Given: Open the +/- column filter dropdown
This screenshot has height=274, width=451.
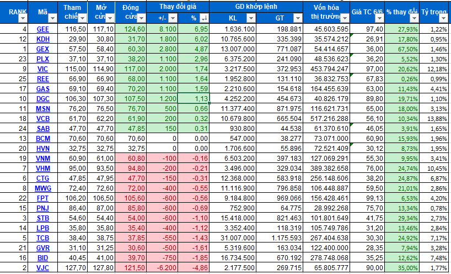Looking at the screenshot, I should coord(173,18).
